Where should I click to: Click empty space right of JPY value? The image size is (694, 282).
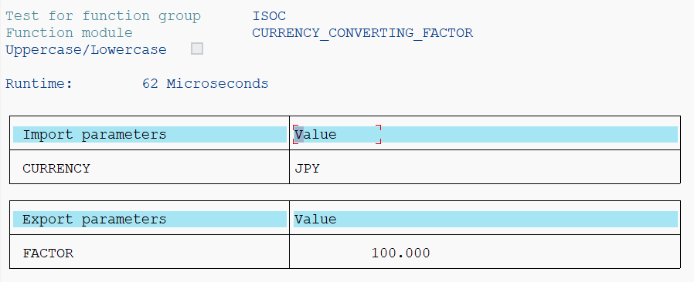point(500,169)
